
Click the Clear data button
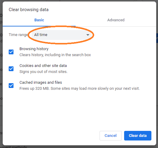[x=138, y=136]
